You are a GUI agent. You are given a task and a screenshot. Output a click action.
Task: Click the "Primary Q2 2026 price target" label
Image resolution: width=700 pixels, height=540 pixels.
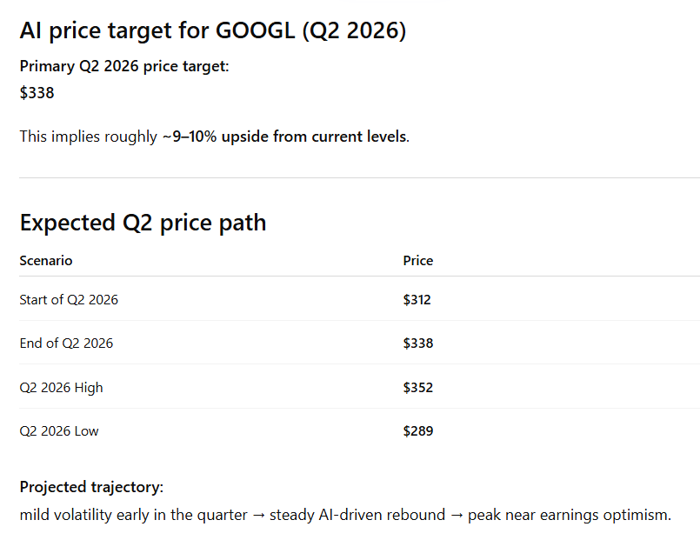click(123, 66)
